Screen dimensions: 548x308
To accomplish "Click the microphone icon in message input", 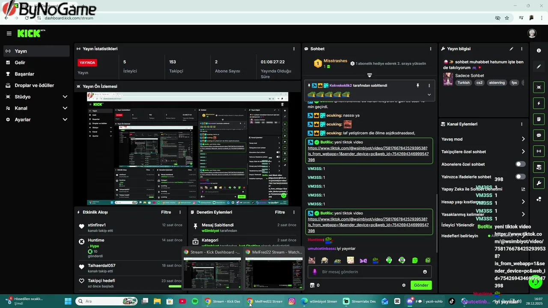I will pos(315,272).
